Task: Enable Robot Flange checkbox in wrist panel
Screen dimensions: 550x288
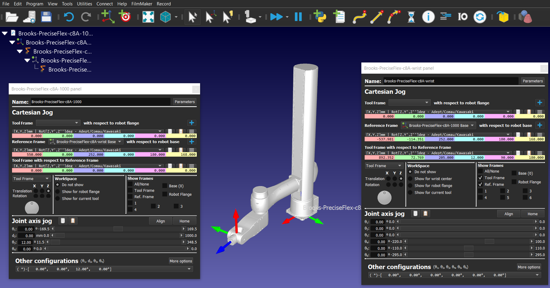Action: click(x=514, y=182)
